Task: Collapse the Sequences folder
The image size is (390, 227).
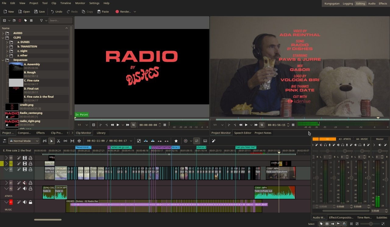Action: (3, 60)
